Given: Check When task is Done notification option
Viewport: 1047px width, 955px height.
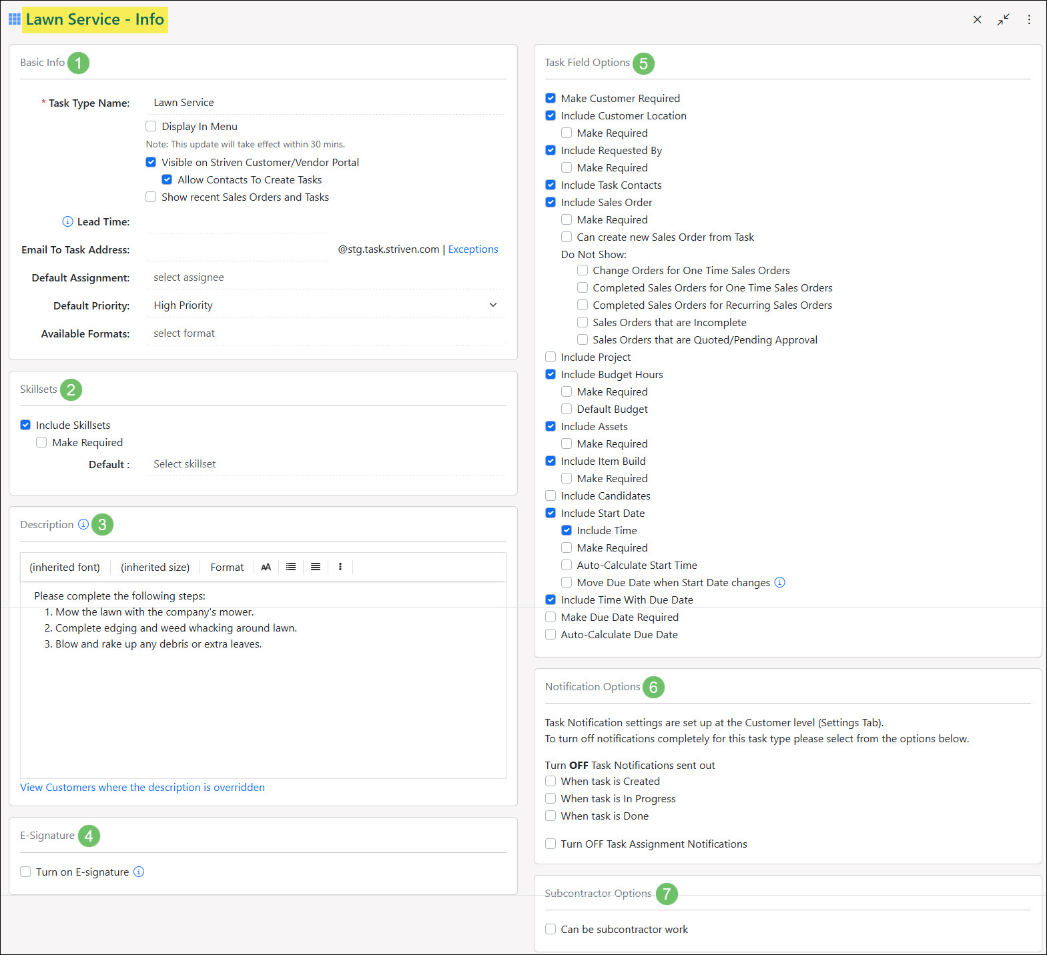Looking at the screenshot, I should point(551,816).
